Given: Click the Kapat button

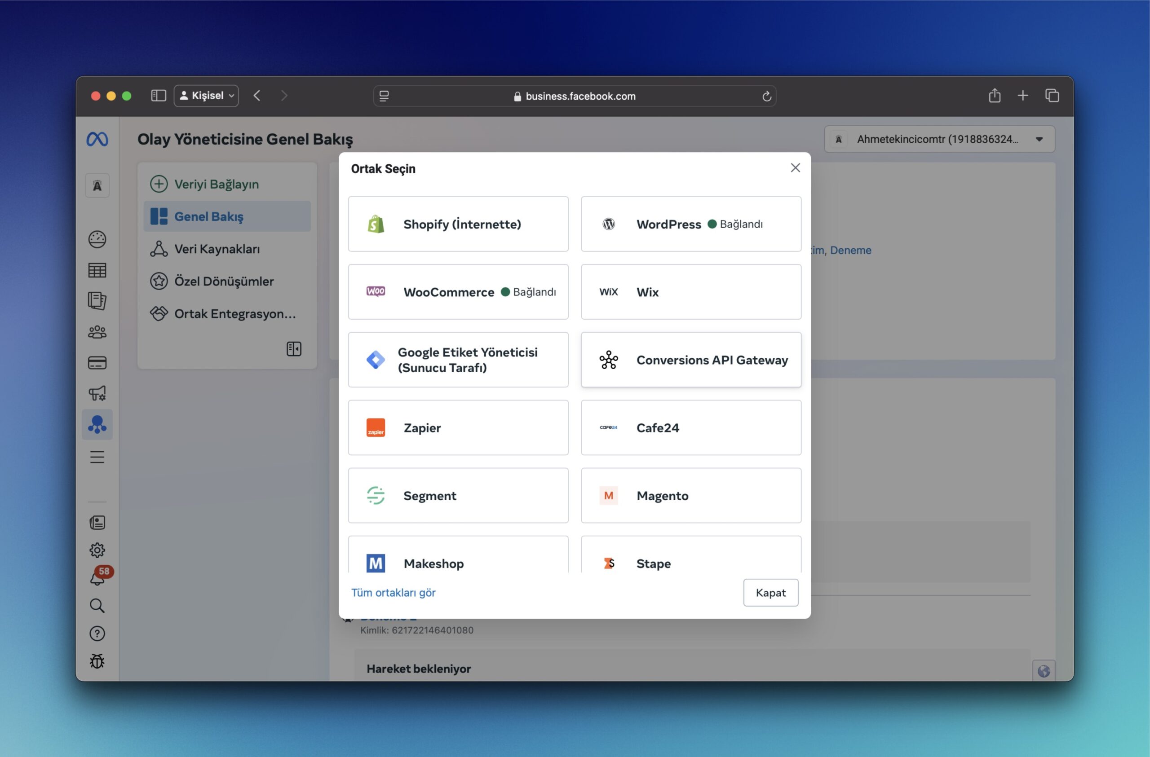Looking at the screenshot, I should click(x=770, y=592).
